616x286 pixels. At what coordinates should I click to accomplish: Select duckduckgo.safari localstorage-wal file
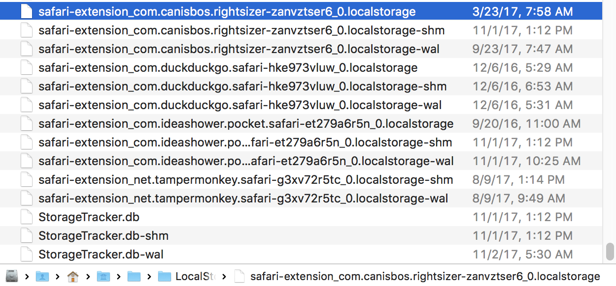point(301,105)
